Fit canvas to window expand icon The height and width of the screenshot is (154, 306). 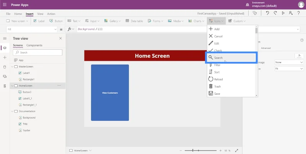236,151
